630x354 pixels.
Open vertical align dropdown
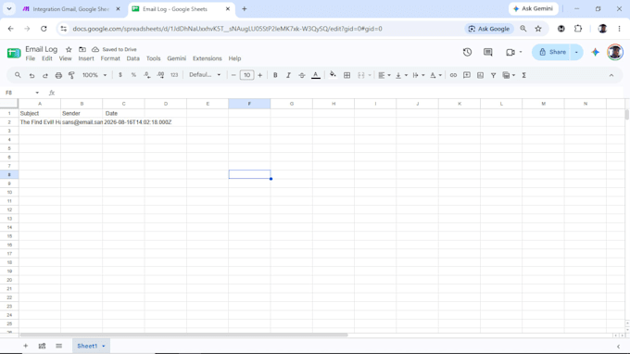point(401,75)
